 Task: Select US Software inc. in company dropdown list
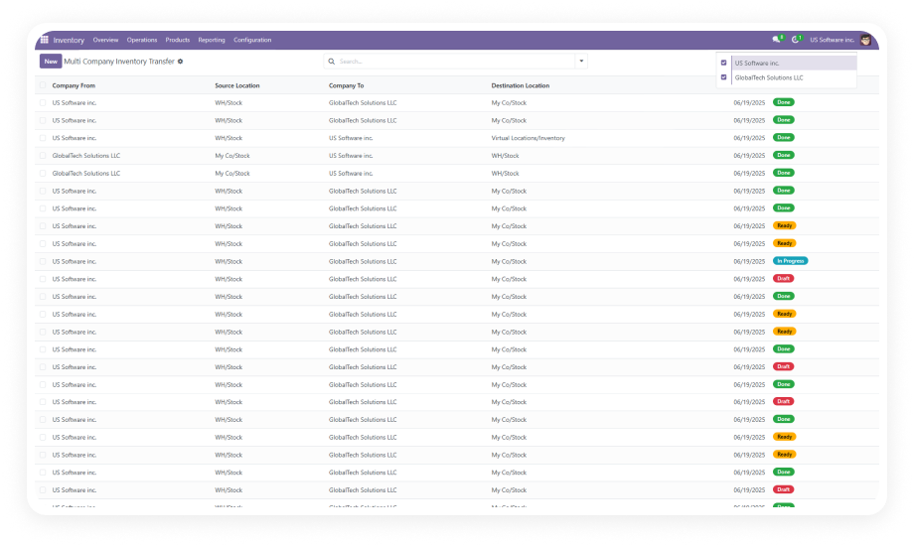click(x=757, y=63)
